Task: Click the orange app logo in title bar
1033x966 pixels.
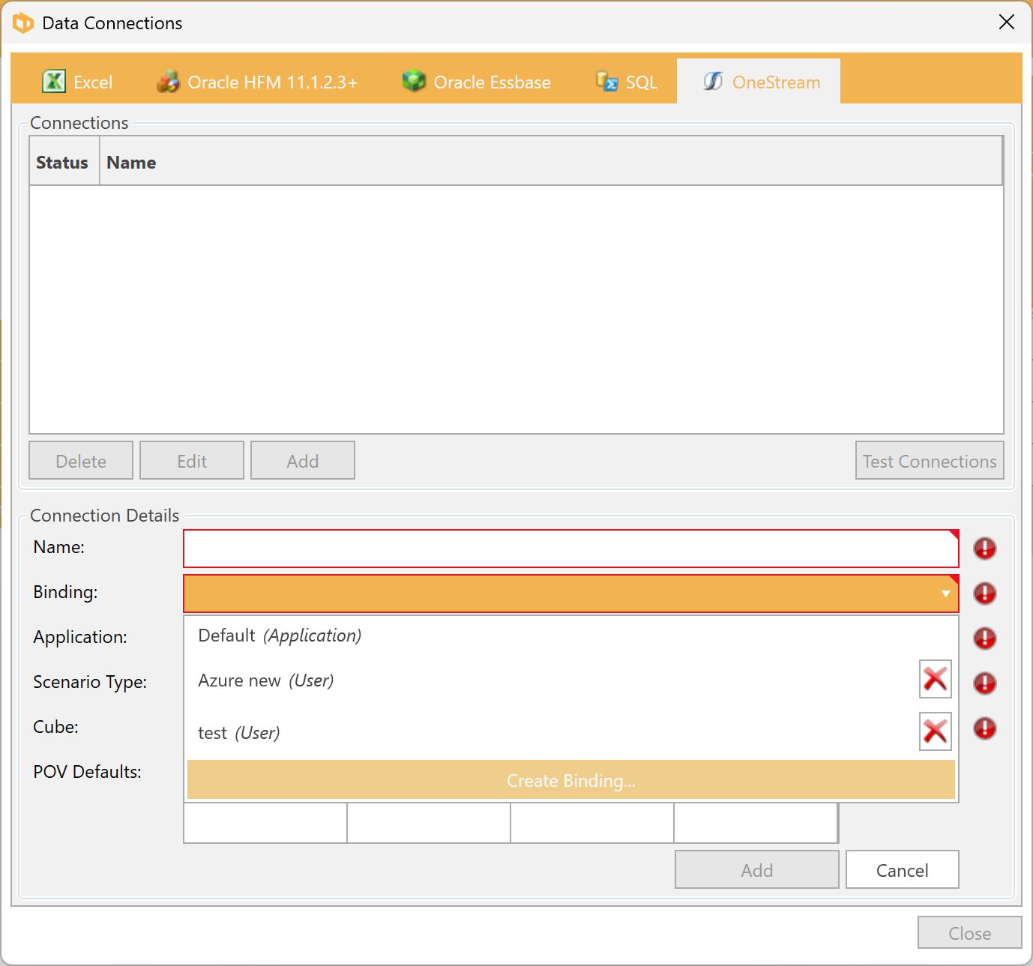Action: pyautogui.click(x=23, y=22)
